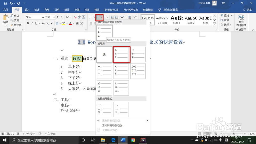
Task: Expand the styles gallery More arrow
Action: [x=215, y=24]
